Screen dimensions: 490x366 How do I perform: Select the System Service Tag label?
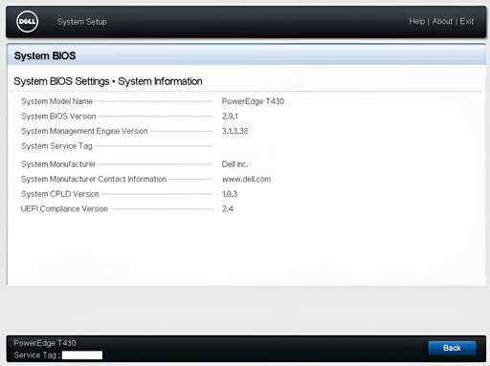click(56, 146)
